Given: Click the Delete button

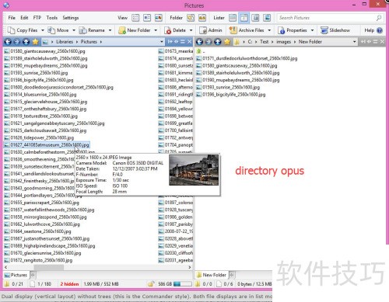Looking at the screenshot, I should click(x=175, y=30).
